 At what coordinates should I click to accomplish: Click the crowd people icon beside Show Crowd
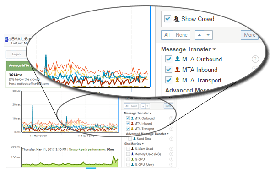[176, 19]
